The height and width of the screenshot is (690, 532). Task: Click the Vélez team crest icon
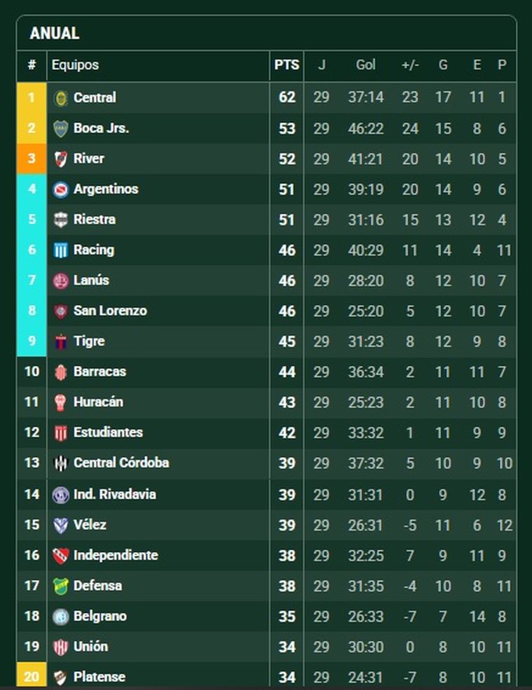(61, 525)
